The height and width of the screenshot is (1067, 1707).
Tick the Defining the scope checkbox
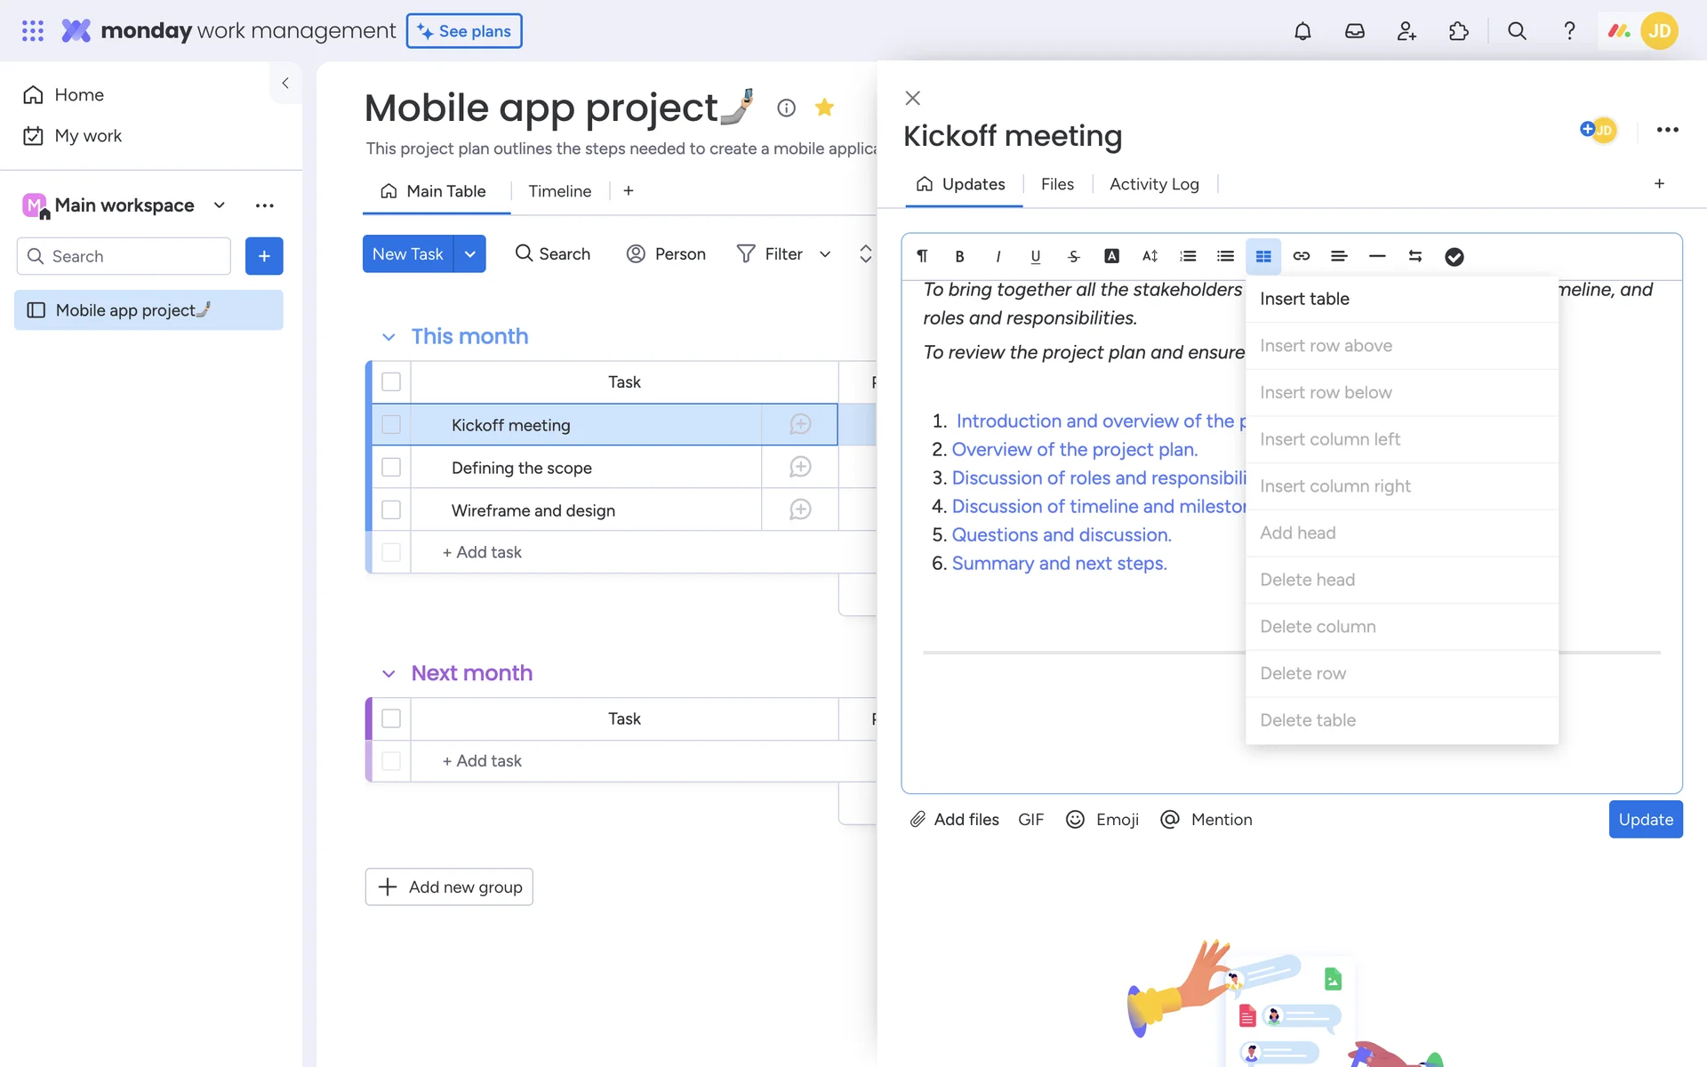(391, 468)
